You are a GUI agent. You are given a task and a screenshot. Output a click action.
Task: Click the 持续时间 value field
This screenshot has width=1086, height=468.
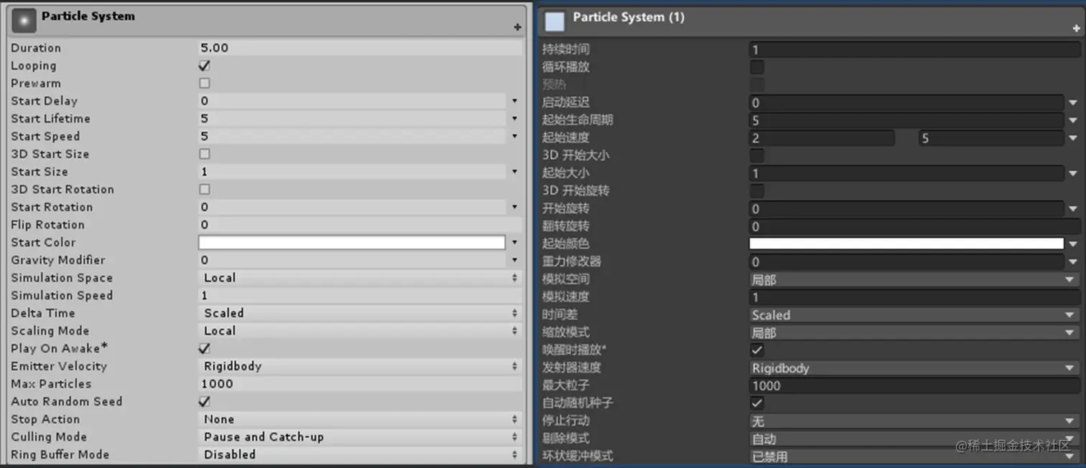tap(914, 50)
